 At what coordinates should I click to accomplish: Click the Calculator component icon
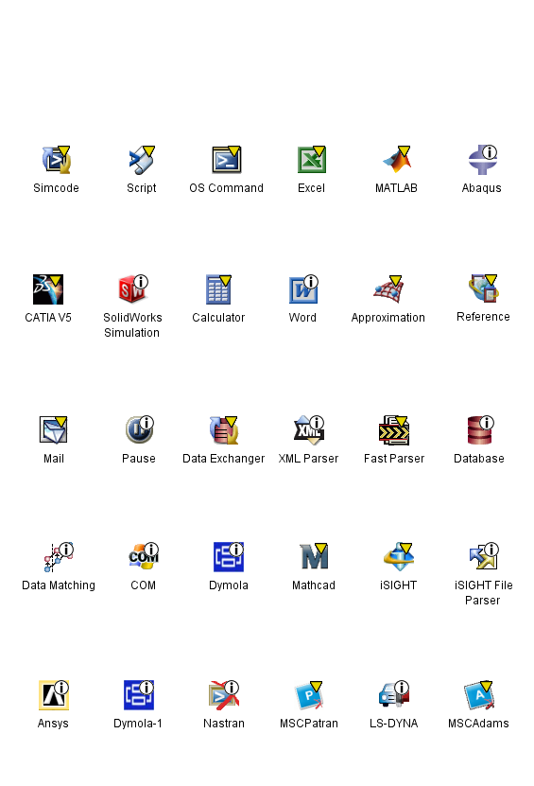click(218, 289)
